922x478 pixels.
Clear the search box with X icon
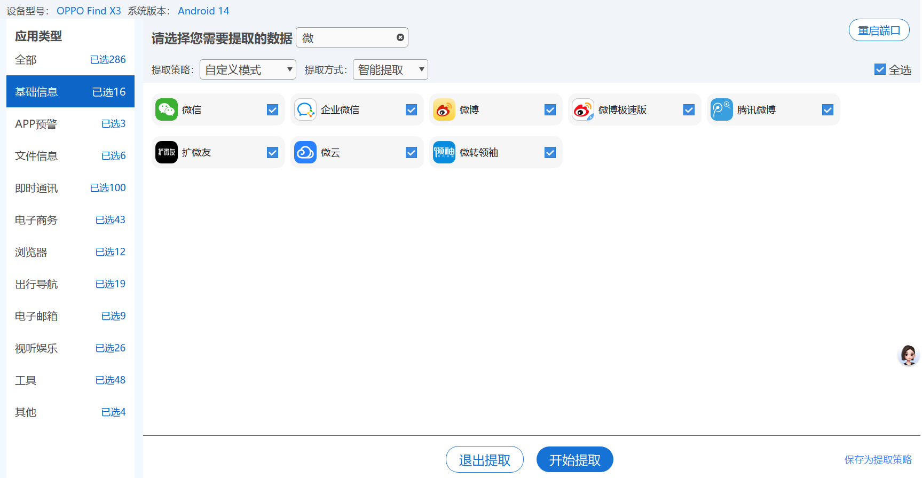point(400,37)
